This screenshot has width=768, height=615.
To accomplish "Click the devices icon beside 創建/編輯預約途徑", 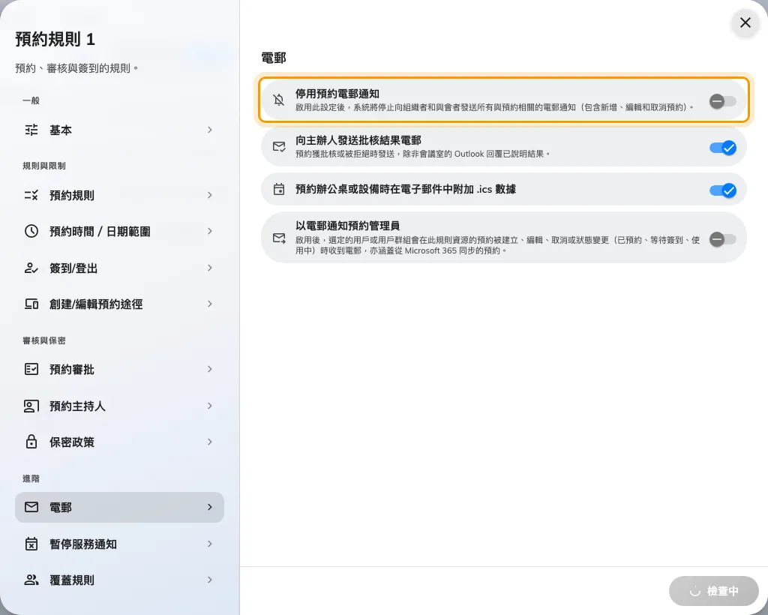I will tap(31, 304).
